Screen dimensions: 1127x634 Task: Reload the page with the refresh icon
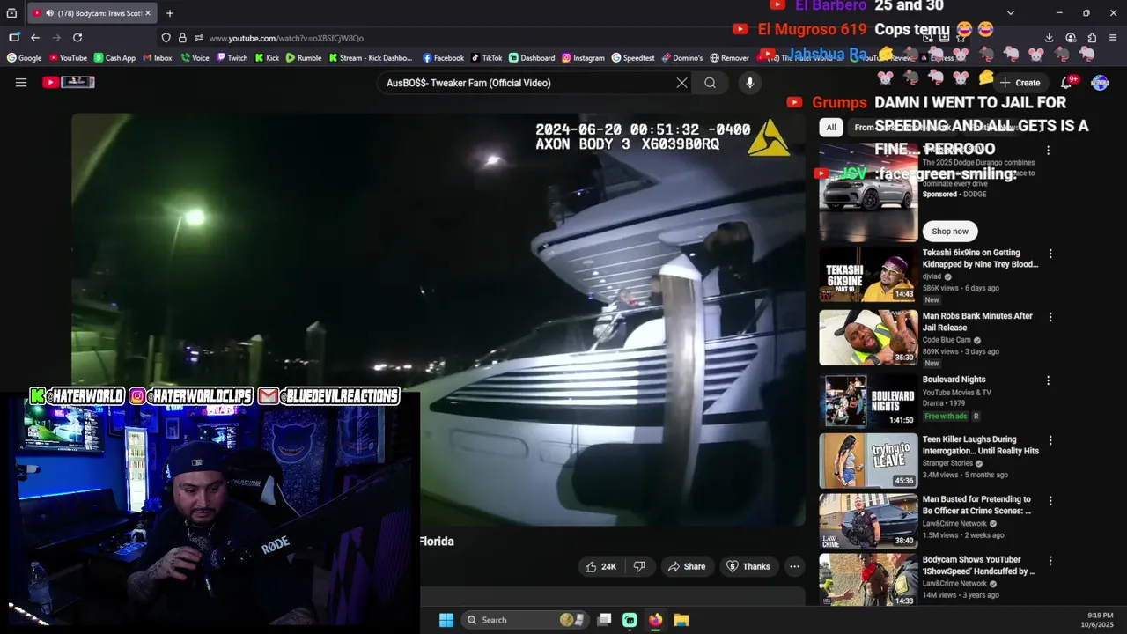(x=77, y=38)
